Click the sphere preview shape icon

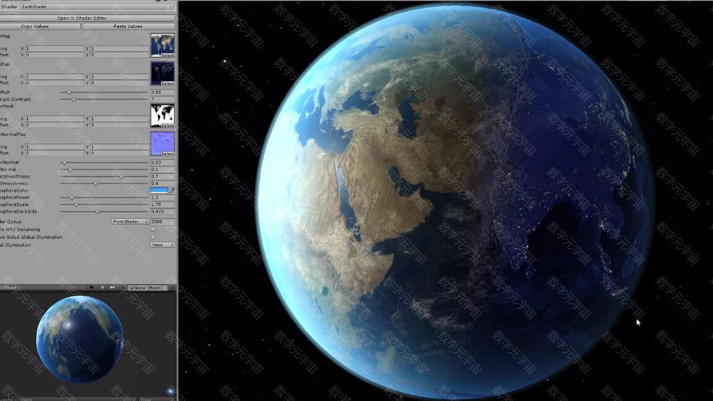102,287
